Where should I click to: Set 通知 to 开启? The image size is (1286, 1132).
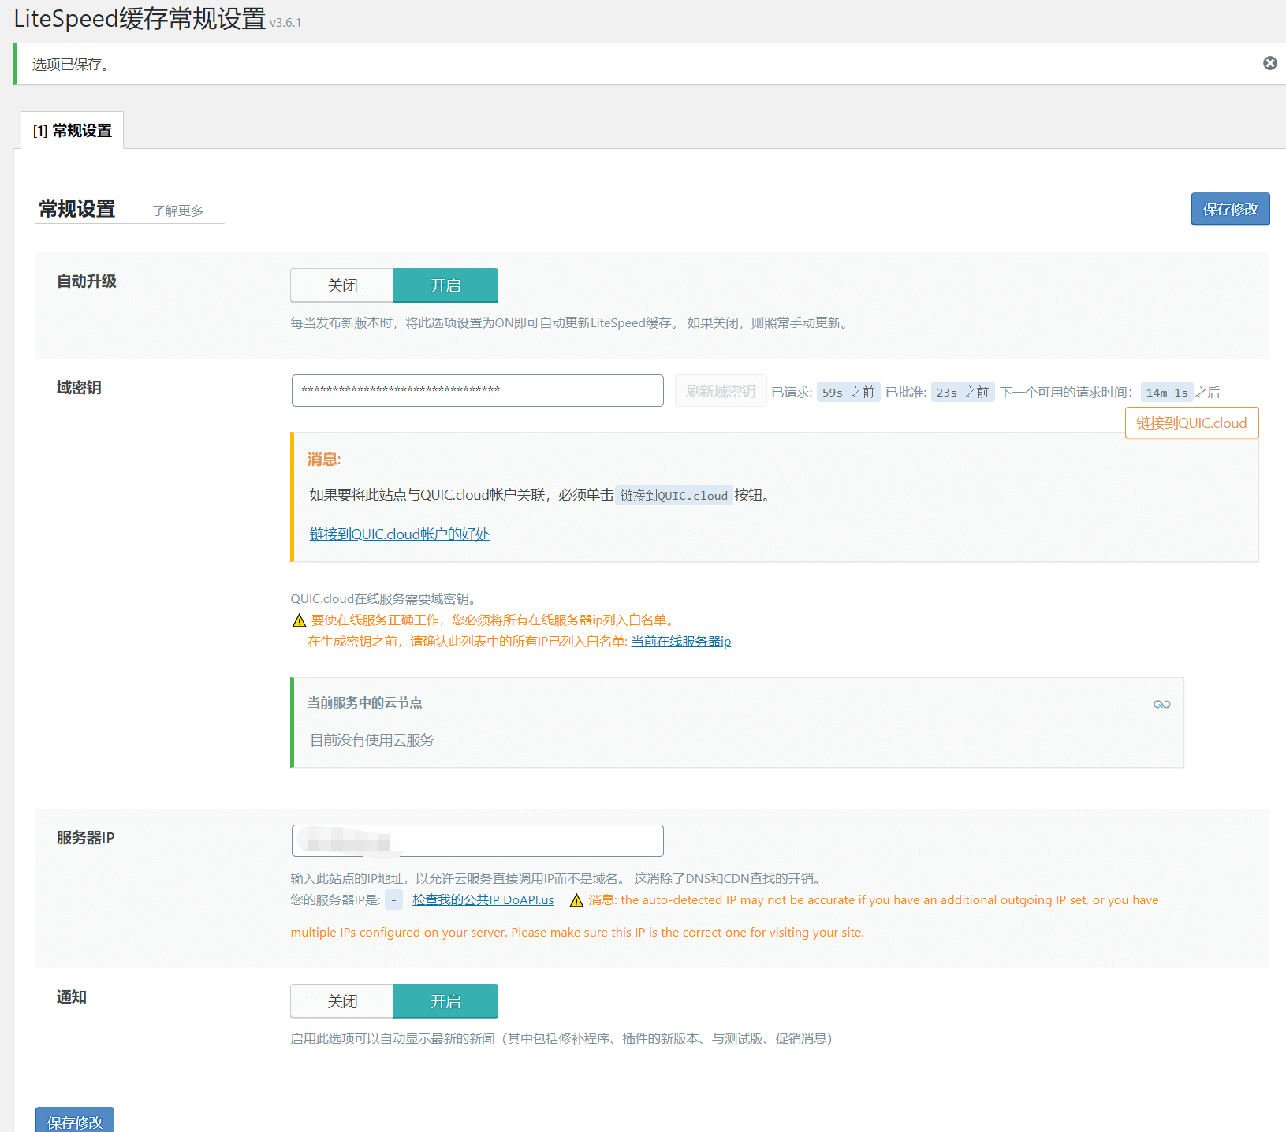pos(445,1001)
